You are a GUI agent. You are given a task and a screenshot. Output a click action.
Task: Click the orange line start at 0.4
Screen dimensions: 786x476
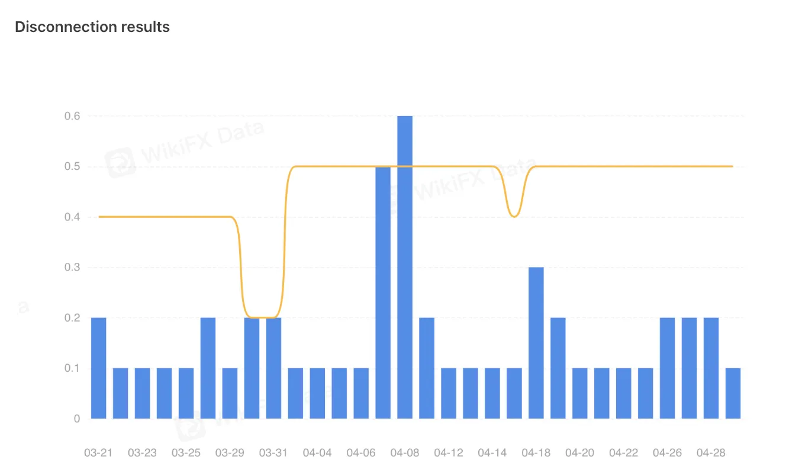99,217
